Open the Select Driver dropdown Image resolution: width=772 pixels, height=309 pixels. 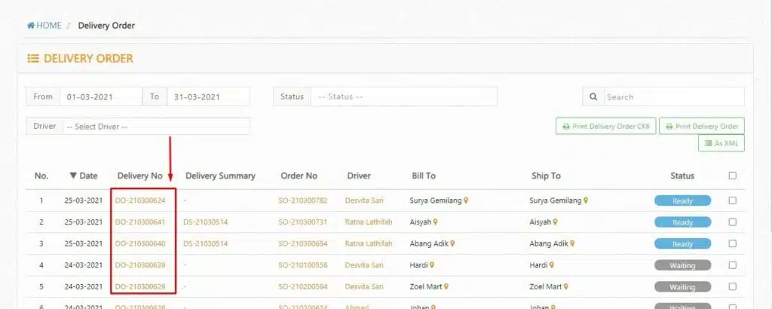tap(157, 127)
